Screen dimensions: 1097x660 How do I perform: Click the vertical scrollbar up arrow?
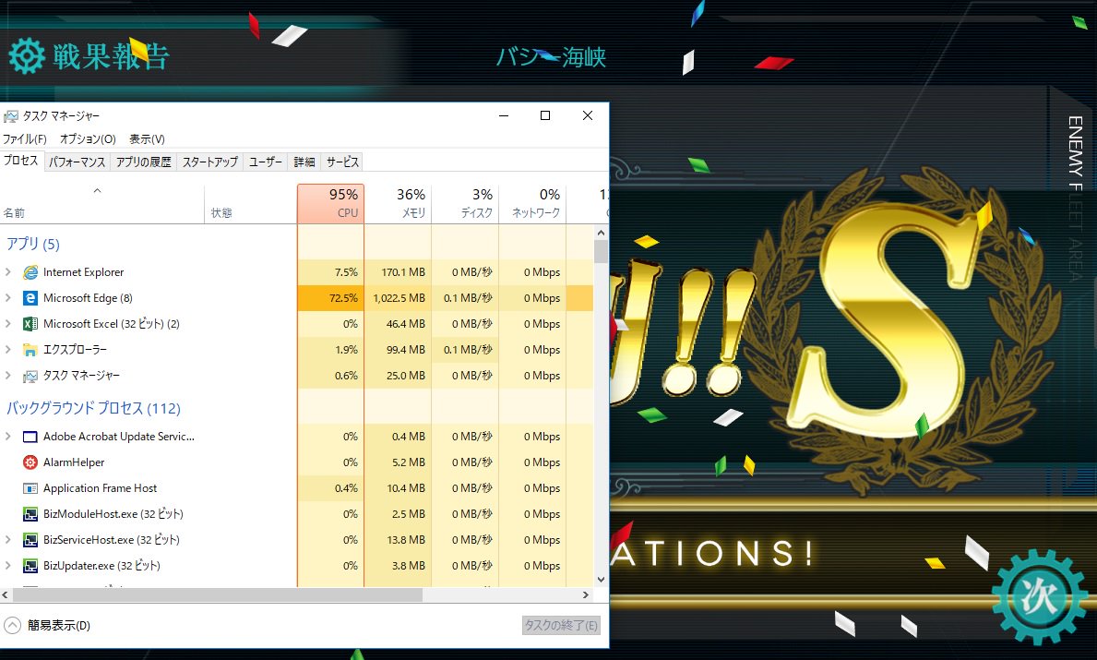pos(601,233)
